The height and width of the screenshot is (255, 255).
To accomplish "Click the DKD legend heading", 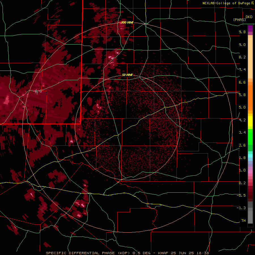I will [249, 17].
